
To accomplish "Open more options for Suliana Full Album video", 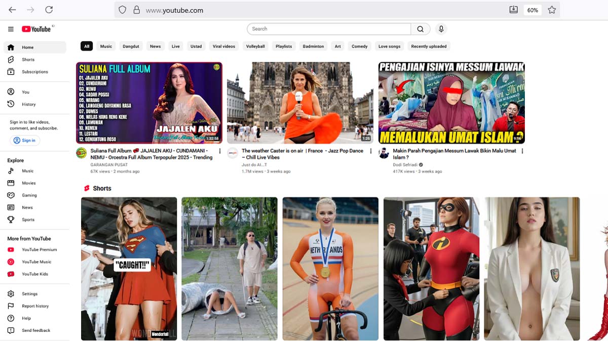I will coord(220,151).
